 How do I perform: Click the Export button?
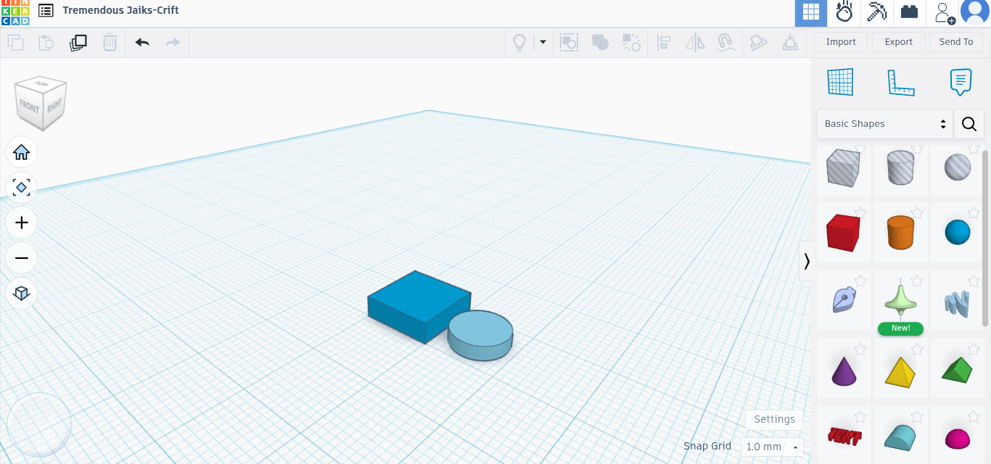pyautogui.click(x=898, y=42)
